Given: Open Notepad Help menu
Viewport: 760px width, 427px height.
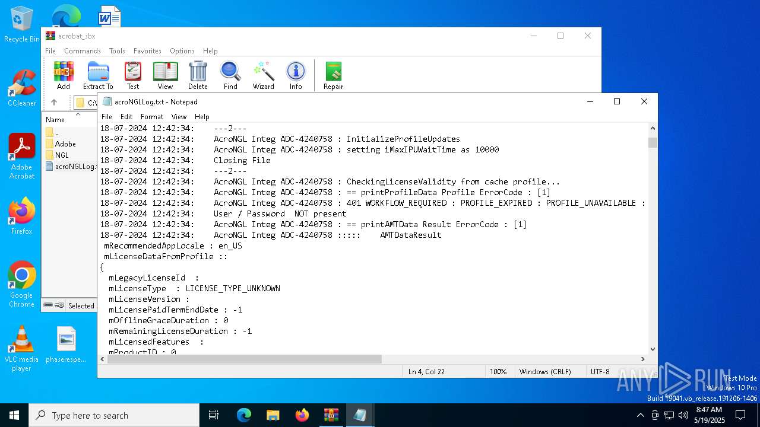Looking at the screenshot, I should [202, 117].
